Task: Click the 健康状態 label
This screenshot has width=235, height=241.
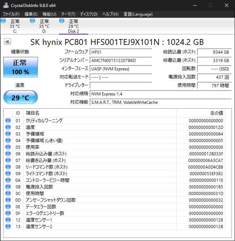Action: click(x=20, y=52)
